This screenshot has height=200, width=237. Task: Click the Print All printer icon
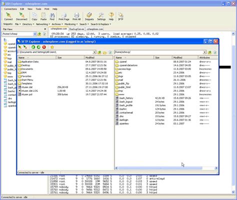tap(76, 16)
